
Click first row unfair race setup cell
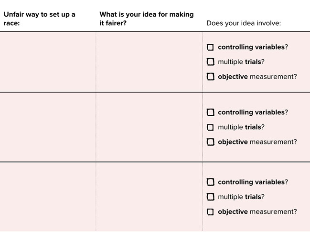pyautogui.click(x=48, y=62)
